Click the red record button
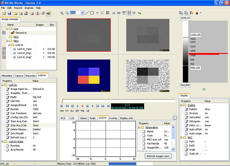230x166 pixels. [82, 106]
